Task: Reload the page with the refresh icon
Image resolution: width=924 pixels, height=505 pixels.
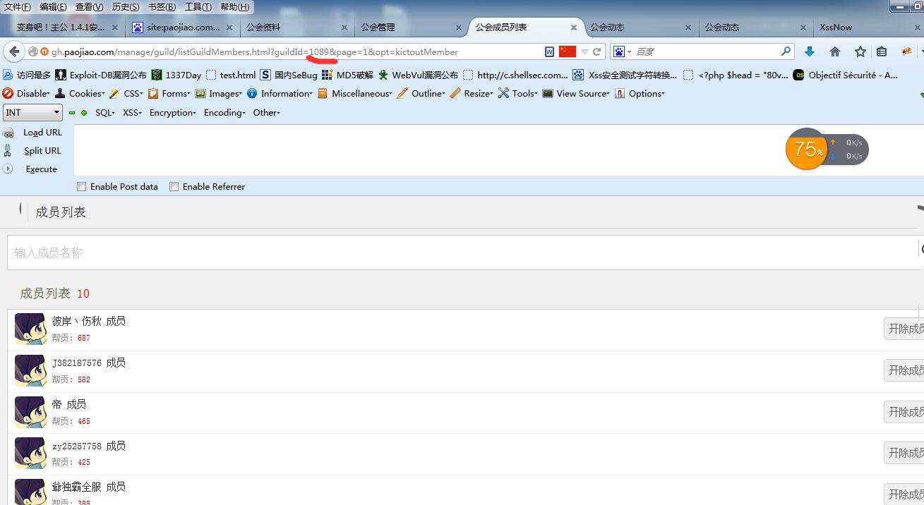Action: (x=597, y=51)
